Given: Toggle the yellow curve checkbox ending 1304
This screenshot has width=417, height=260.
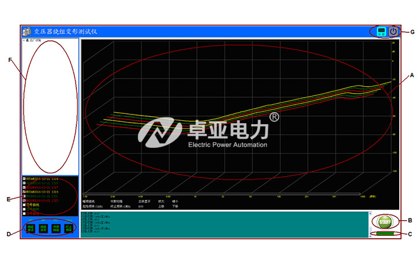Looking at the screenshot, I should [24, 179].
